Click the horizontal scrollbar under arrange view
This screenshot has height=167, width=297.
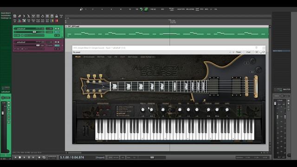[75, 153]
